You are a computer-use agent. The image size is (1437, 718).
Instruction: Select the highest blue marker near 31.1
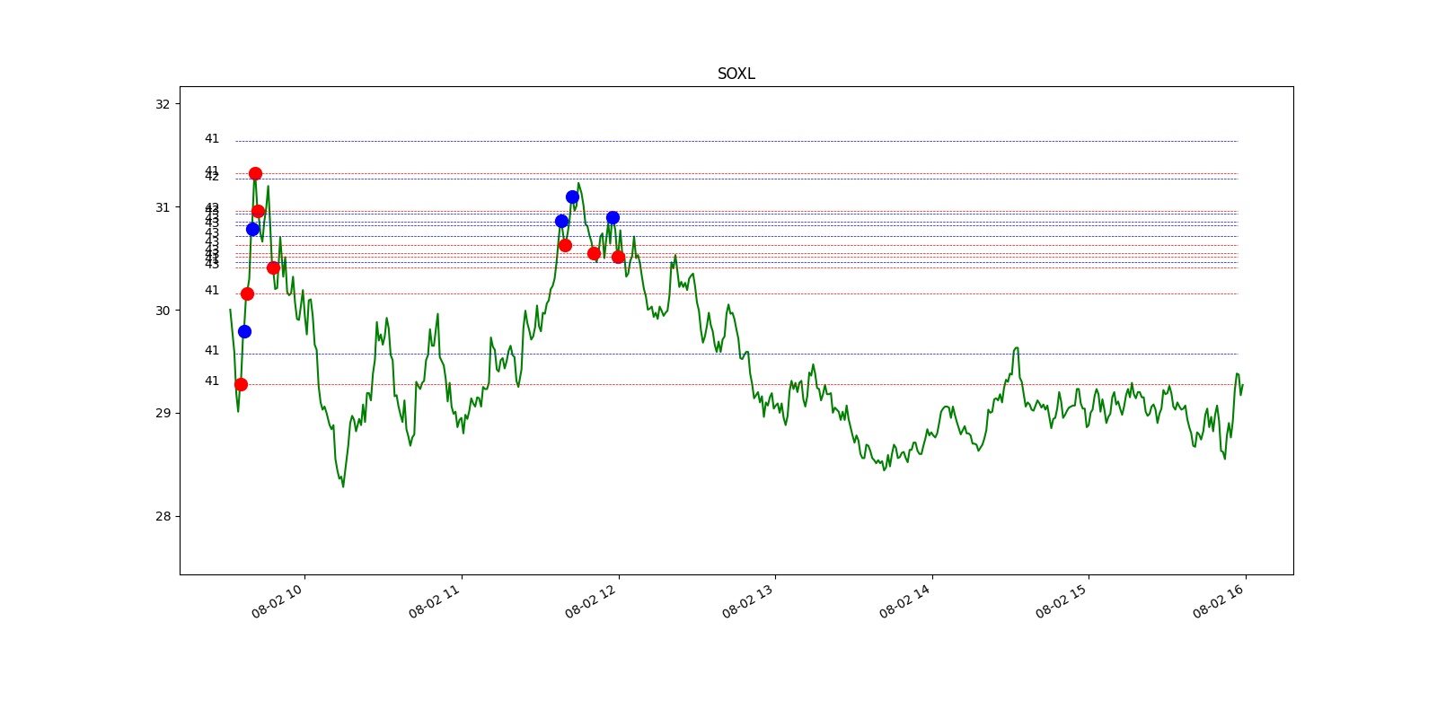pos(572,197)
